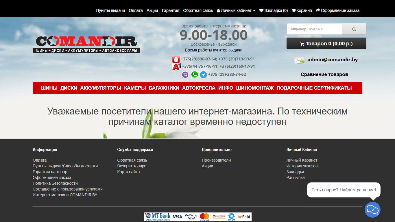Open Обратная связь in top bar
The width and height of the screenshot is (395, 222).
[x=198, y=10]
